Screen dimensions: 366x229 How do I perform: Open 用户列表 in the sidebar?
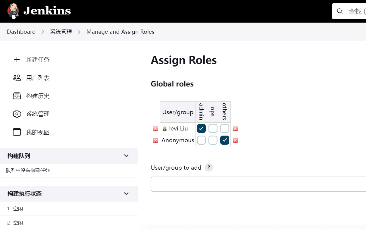click(38, 78)
